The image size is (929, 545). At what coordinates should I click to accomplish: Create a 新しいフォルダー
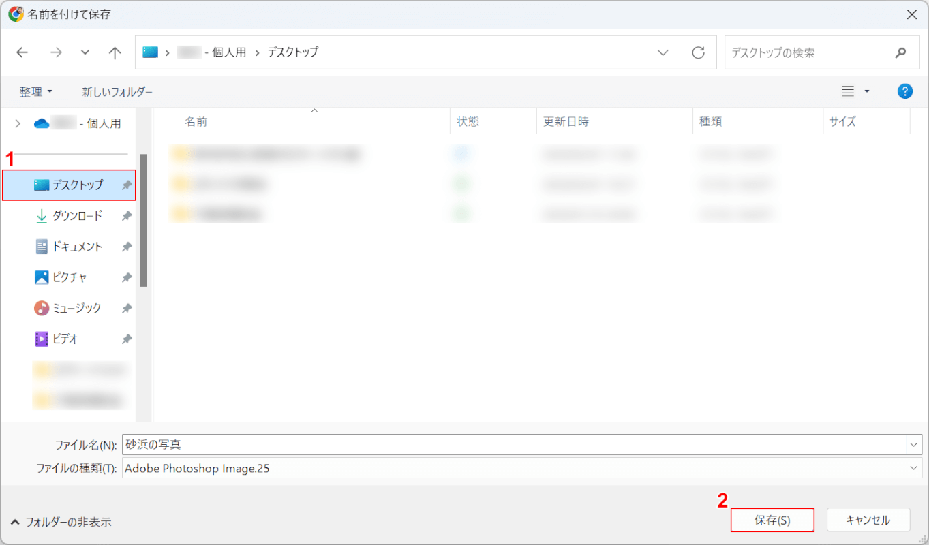click(x=117, y=91)
